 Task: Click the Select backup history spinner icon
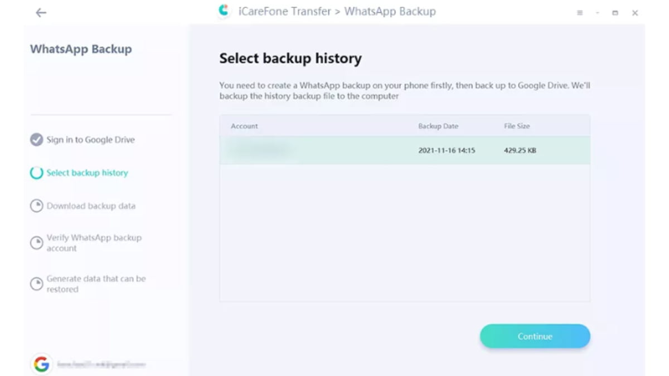[x=37, y=173]
